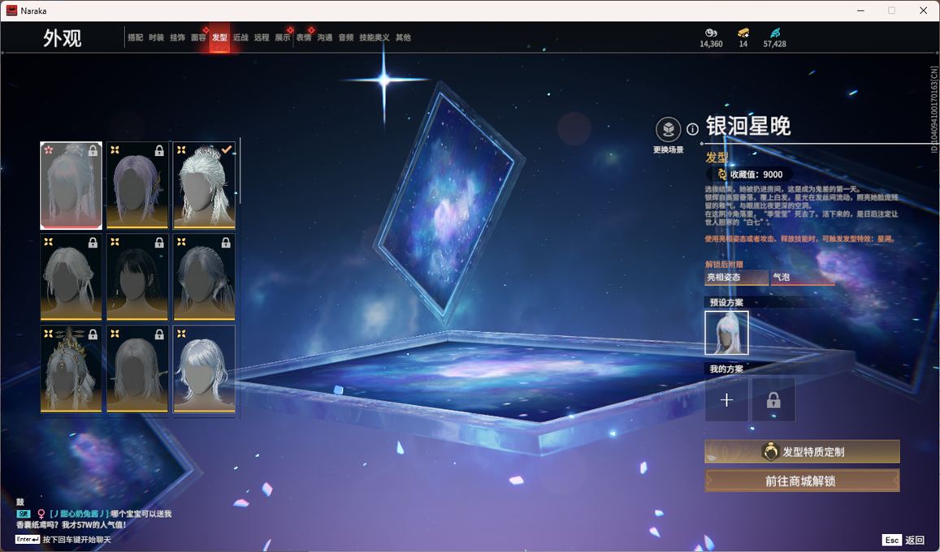Click the Naraka app icon in title bar
The height and width of the screenshot is (552, 940).
pyautogui.click(x=11, y=11)
